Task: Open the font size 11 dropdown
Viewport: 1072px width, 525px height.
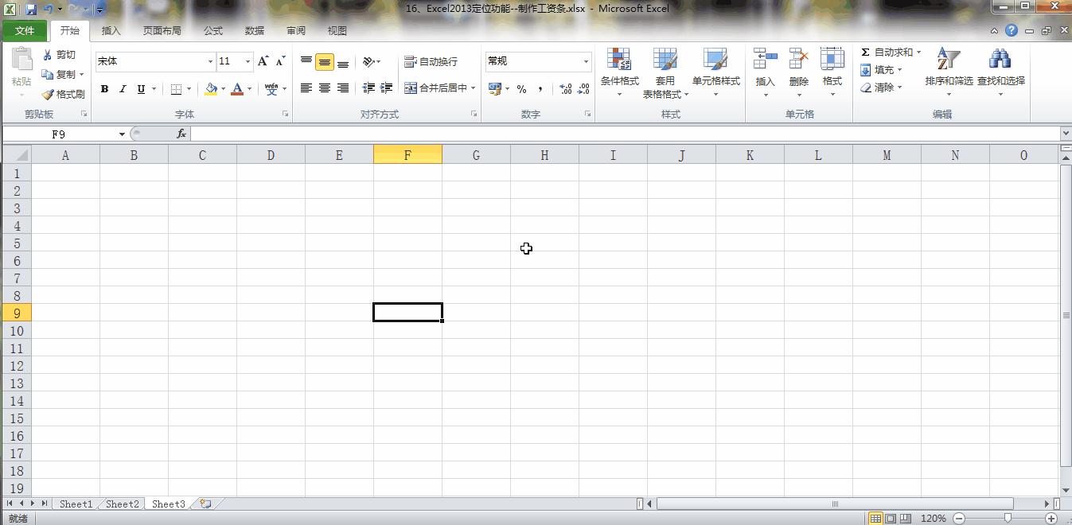Action: click(x=248, y=61)
